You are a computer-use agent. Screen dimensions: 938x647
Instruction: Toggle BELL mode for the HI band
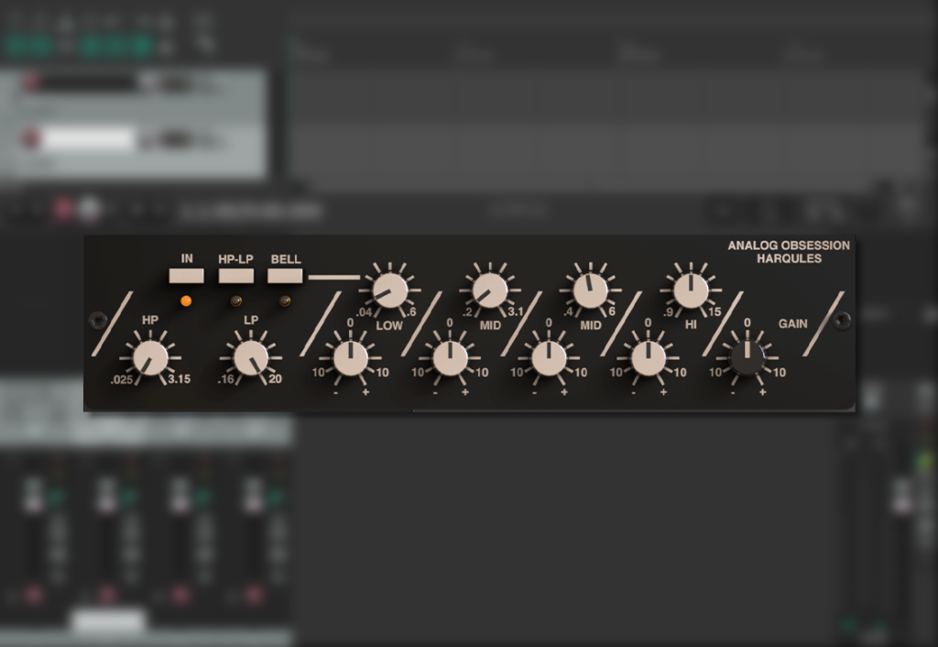[285, 274]
